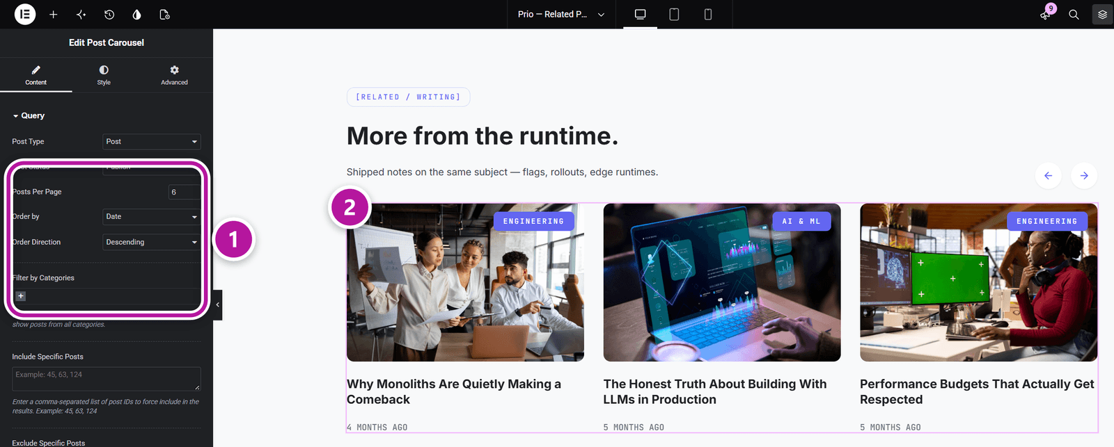Switch to mobile preview mode

coord(708,14)
